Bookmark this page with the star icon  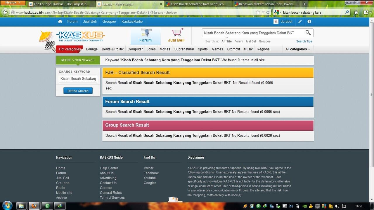258,13
